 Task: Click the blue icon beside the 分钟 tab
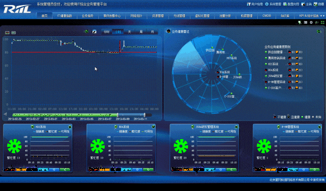pyautogui.click(x=94, y=32)
